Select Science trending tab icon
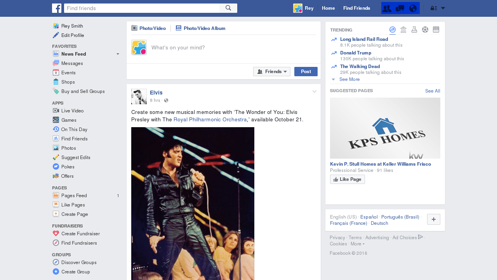Screen dimensions: 497x280 coord(414,30)
